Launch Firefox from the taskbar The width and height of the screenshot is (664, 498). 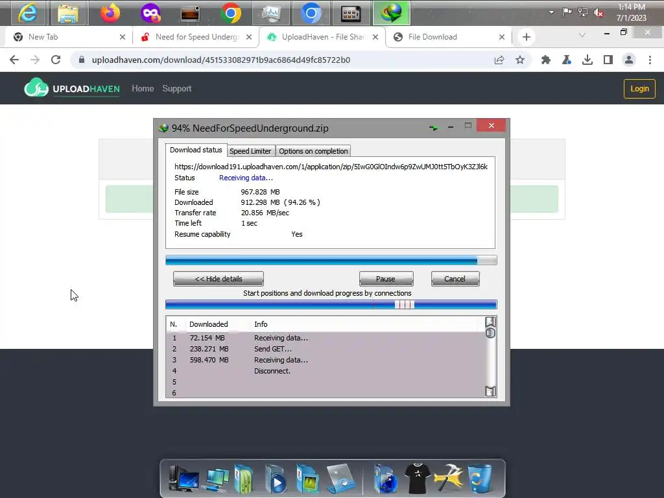pos(110,13)
